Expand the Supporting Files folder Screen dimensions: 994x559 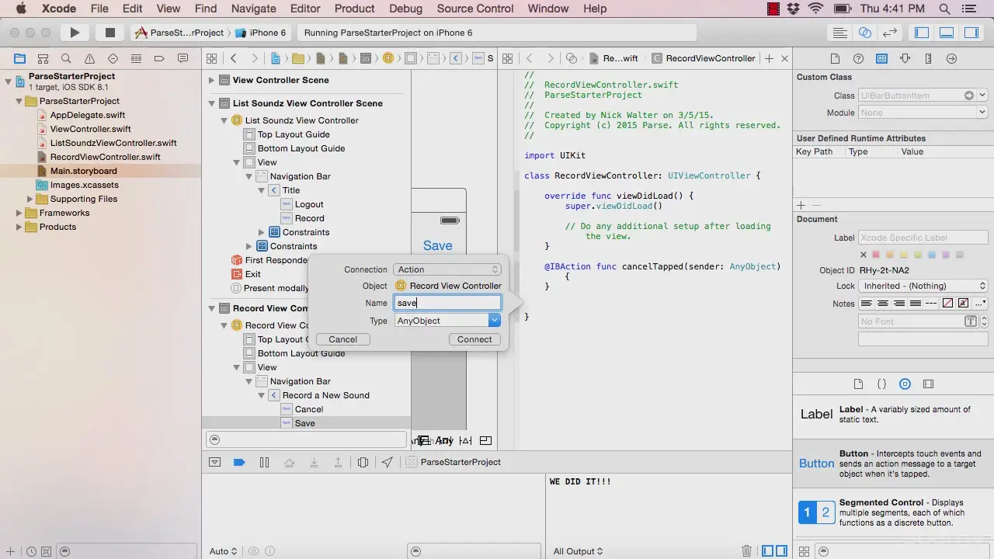click(x=30, y=199)
